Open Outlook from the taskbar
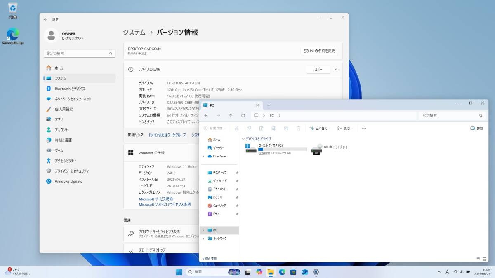 (305, 272)
